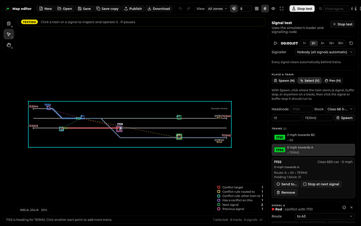This screenshot has width=361, height=226.
Task: Click the 32% zoom level readout
Action: point(44,210)
